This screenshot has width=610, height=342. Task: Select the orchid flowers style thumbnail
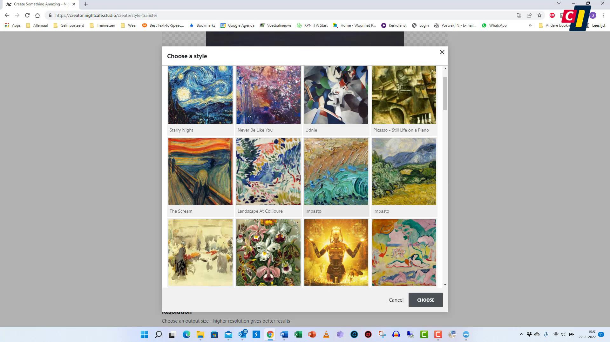click(x=268, y=252)
